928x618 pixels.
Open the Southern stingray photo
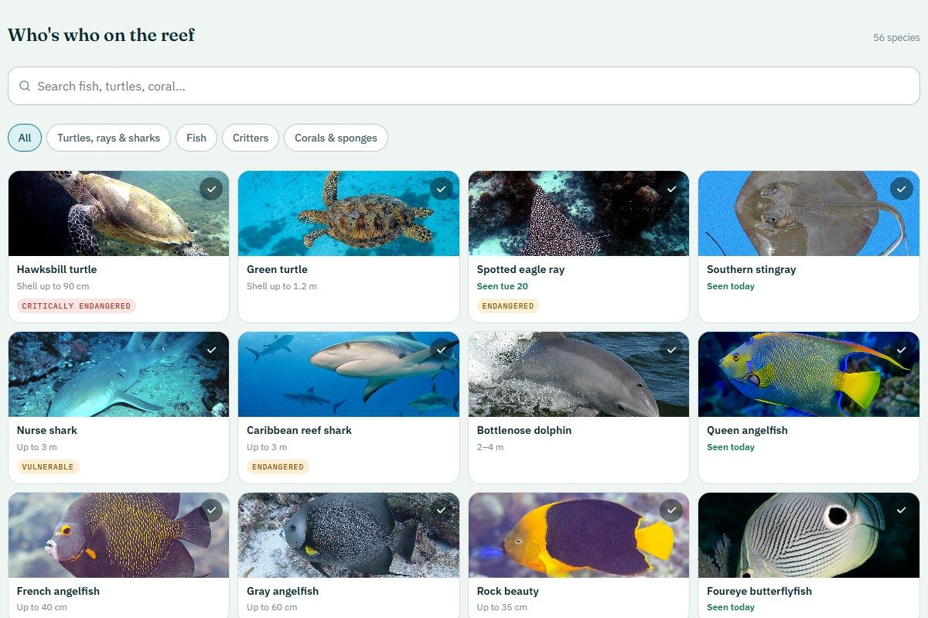pyautogui.click(x=809, y=213)
